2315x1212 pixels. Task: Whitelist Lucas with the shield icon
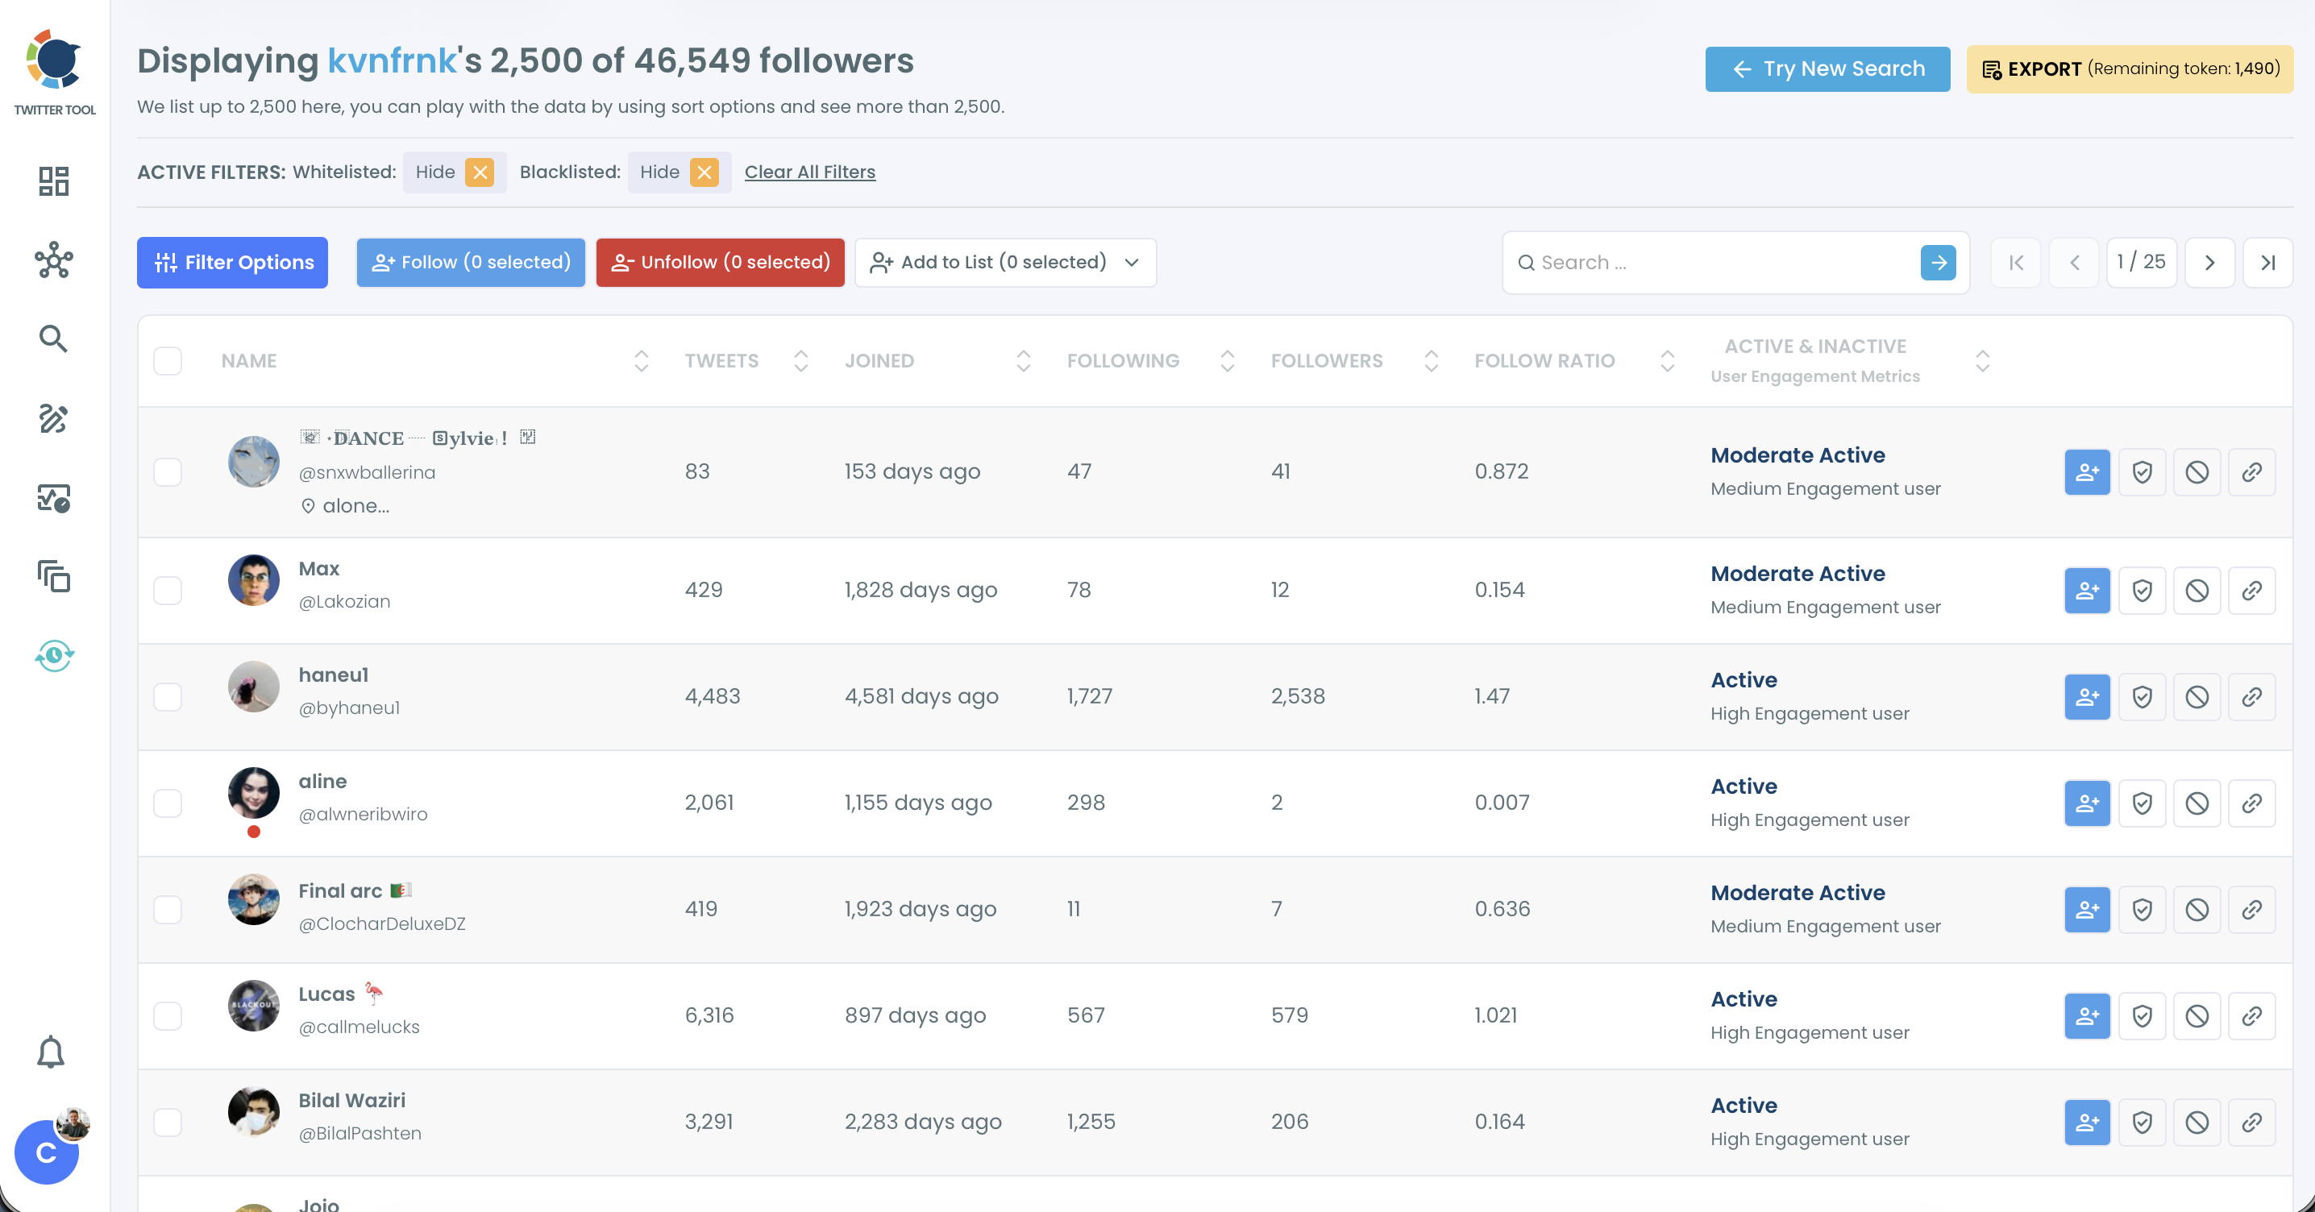point(2142,1016)
